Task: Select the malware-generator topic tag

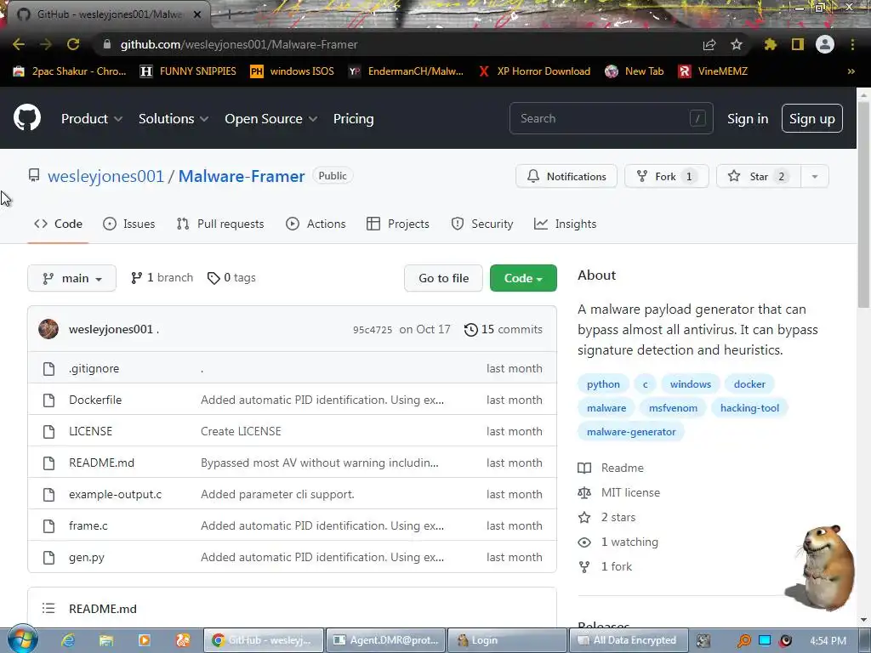Action: coord(631,431)
